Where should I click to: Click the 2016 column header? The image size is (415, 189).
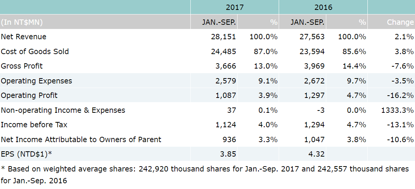(x=323, y=7)
